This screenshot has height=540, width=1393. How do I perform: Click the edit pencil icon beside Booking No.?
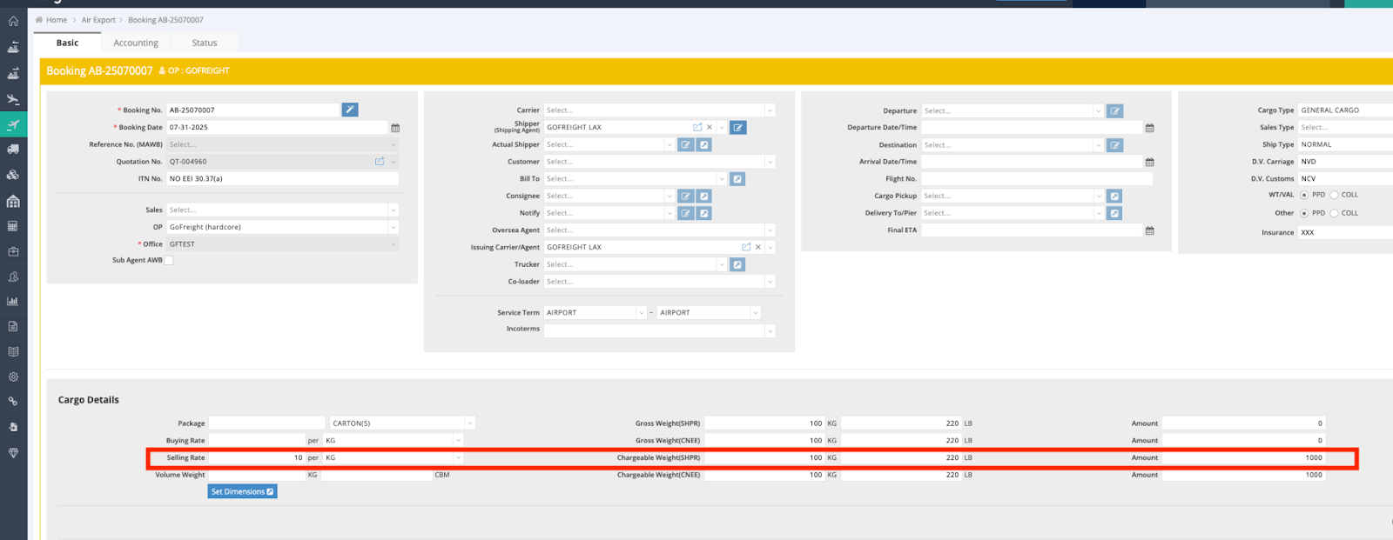tap(349, 110)
